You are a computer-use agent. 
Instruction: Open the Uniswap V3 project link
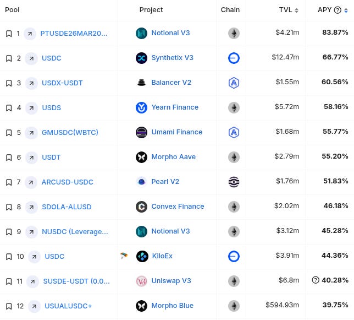coord(171,281)
